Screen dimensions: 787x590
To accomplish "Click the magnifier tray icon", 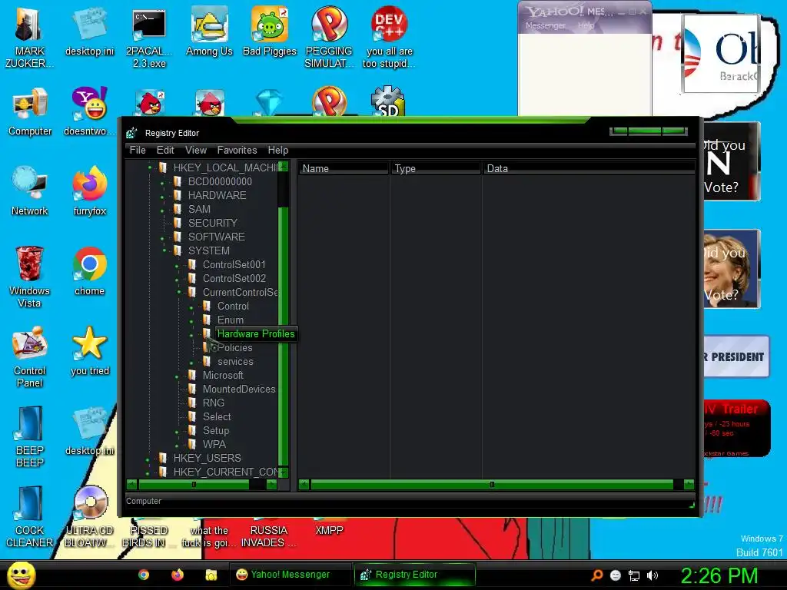I will coord(596,575).
